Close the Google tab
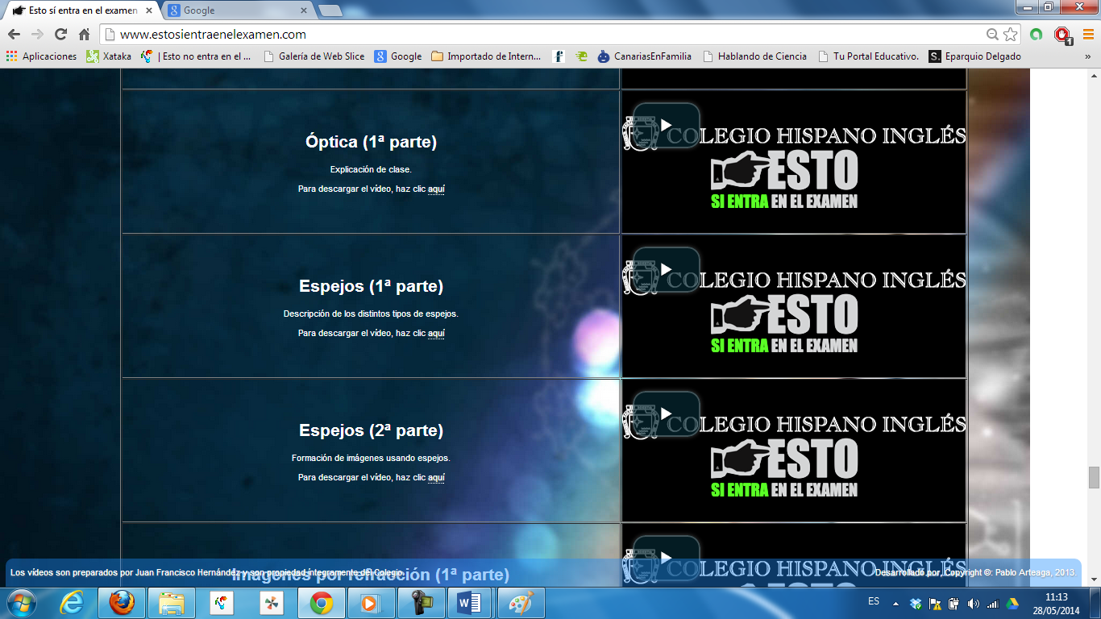Screen dimensions: 1101x619 304,10
